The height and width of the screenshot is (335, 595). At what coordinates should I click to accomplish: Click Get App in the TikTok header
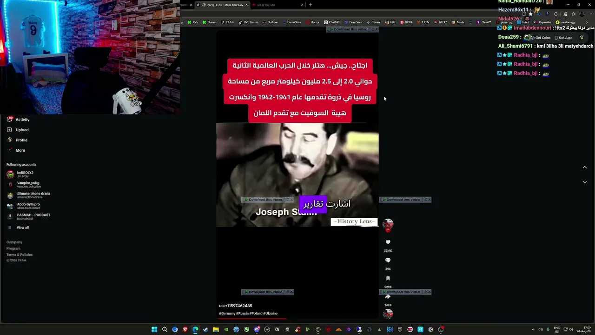click(x=563, y=38)
